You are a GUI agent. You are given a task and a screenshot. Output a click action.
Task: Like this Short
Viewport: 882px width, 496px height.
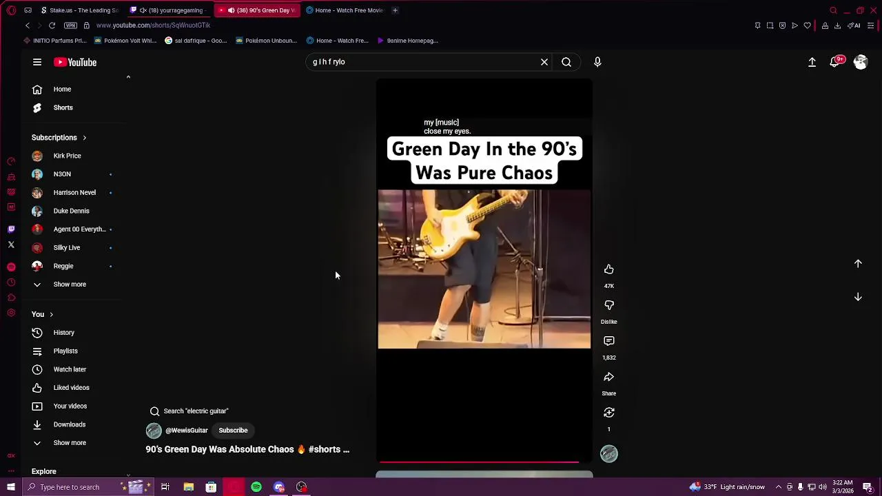(x=609, y=269)
